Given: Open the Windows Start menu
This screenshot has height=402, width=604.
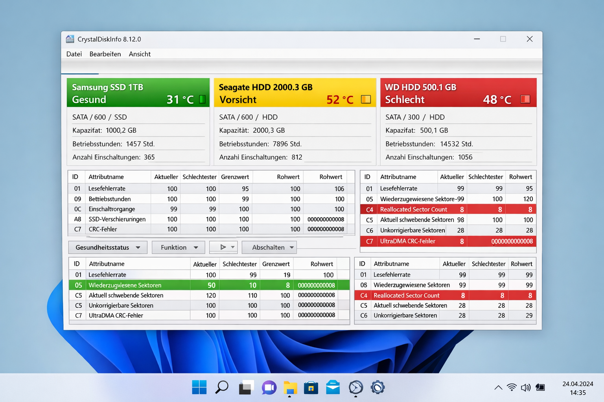Looking at the screenshot, I should pyautogui.click(x=200, y=387).
